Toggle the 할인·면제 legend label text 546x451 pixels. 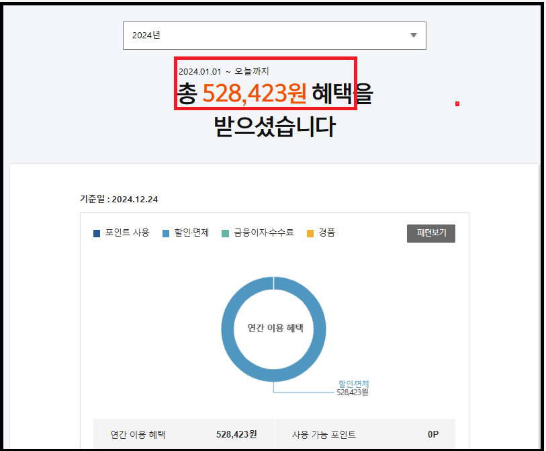tap(191, 233)
